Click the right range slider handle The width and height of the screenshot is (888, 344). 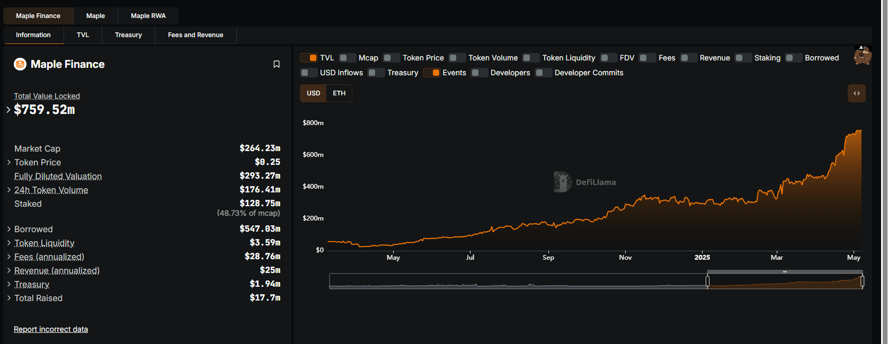[x=863, y=281]
